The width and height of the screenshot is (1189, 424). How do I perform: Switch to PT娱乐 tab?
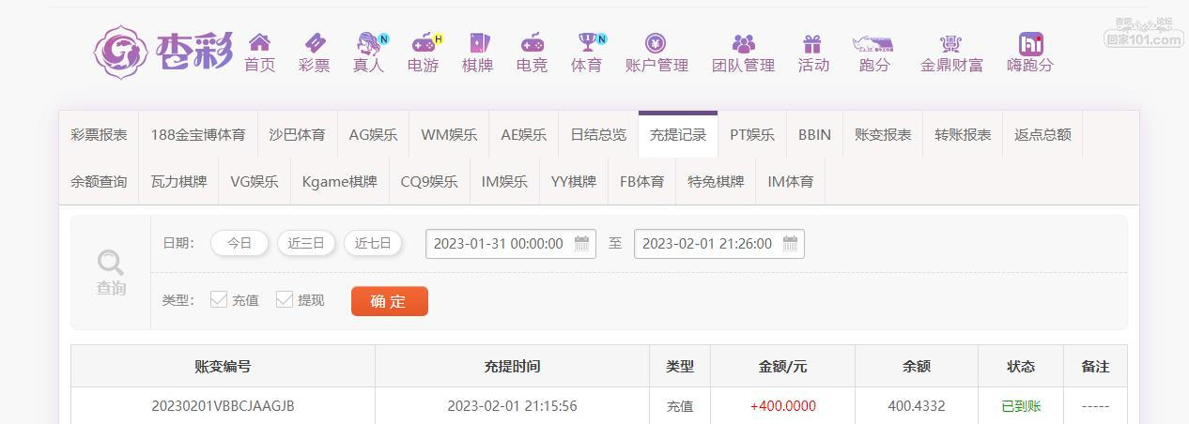[x=752, y=134]
